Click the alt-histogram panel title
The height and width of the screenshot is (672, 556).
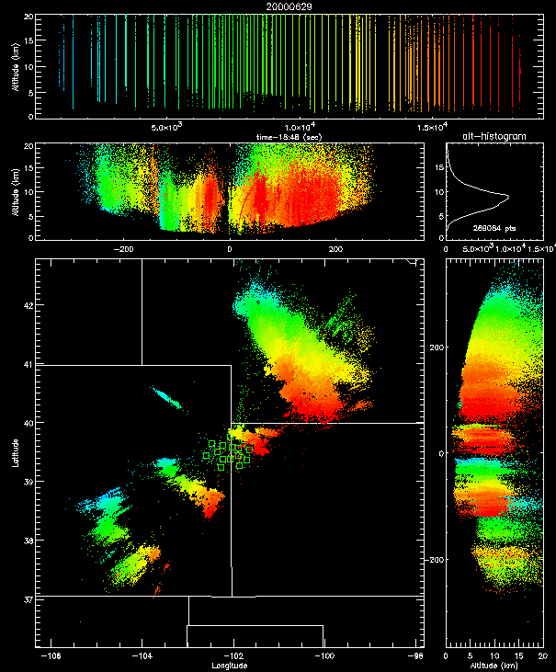tap(494, 136)
